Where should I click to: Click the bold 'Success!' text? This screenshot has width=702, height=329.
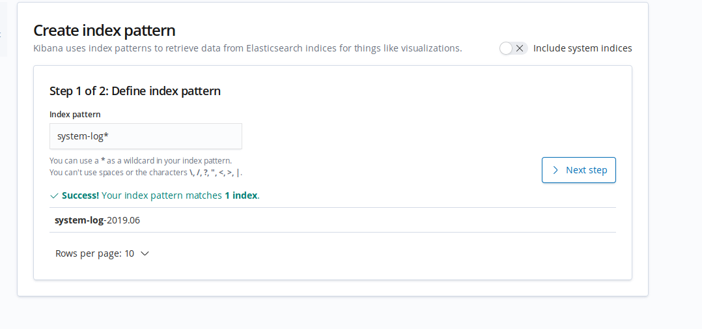coord(81,195)
